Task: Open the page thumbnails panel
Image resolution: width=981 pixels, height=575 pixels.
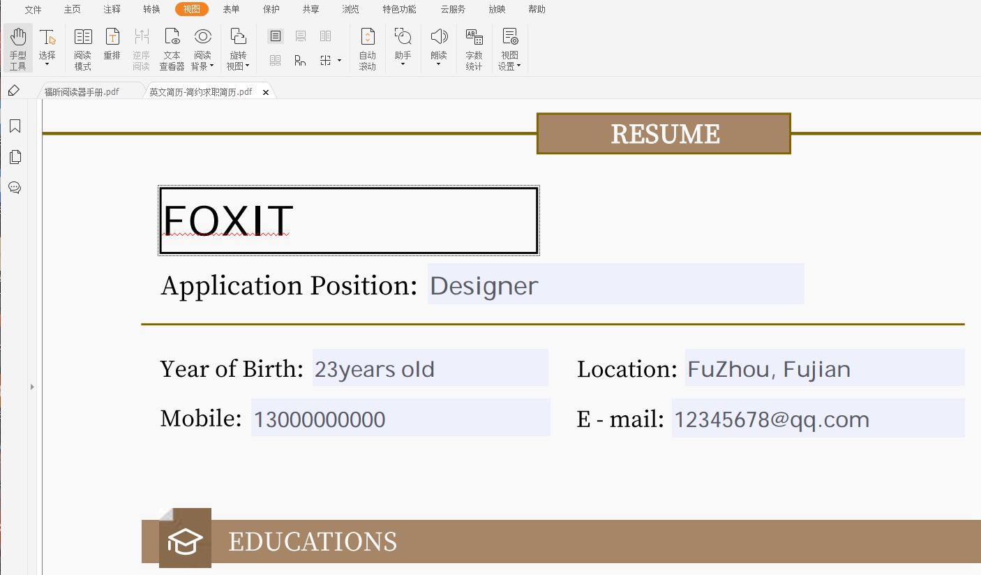Action: click(x=15, y=157)
